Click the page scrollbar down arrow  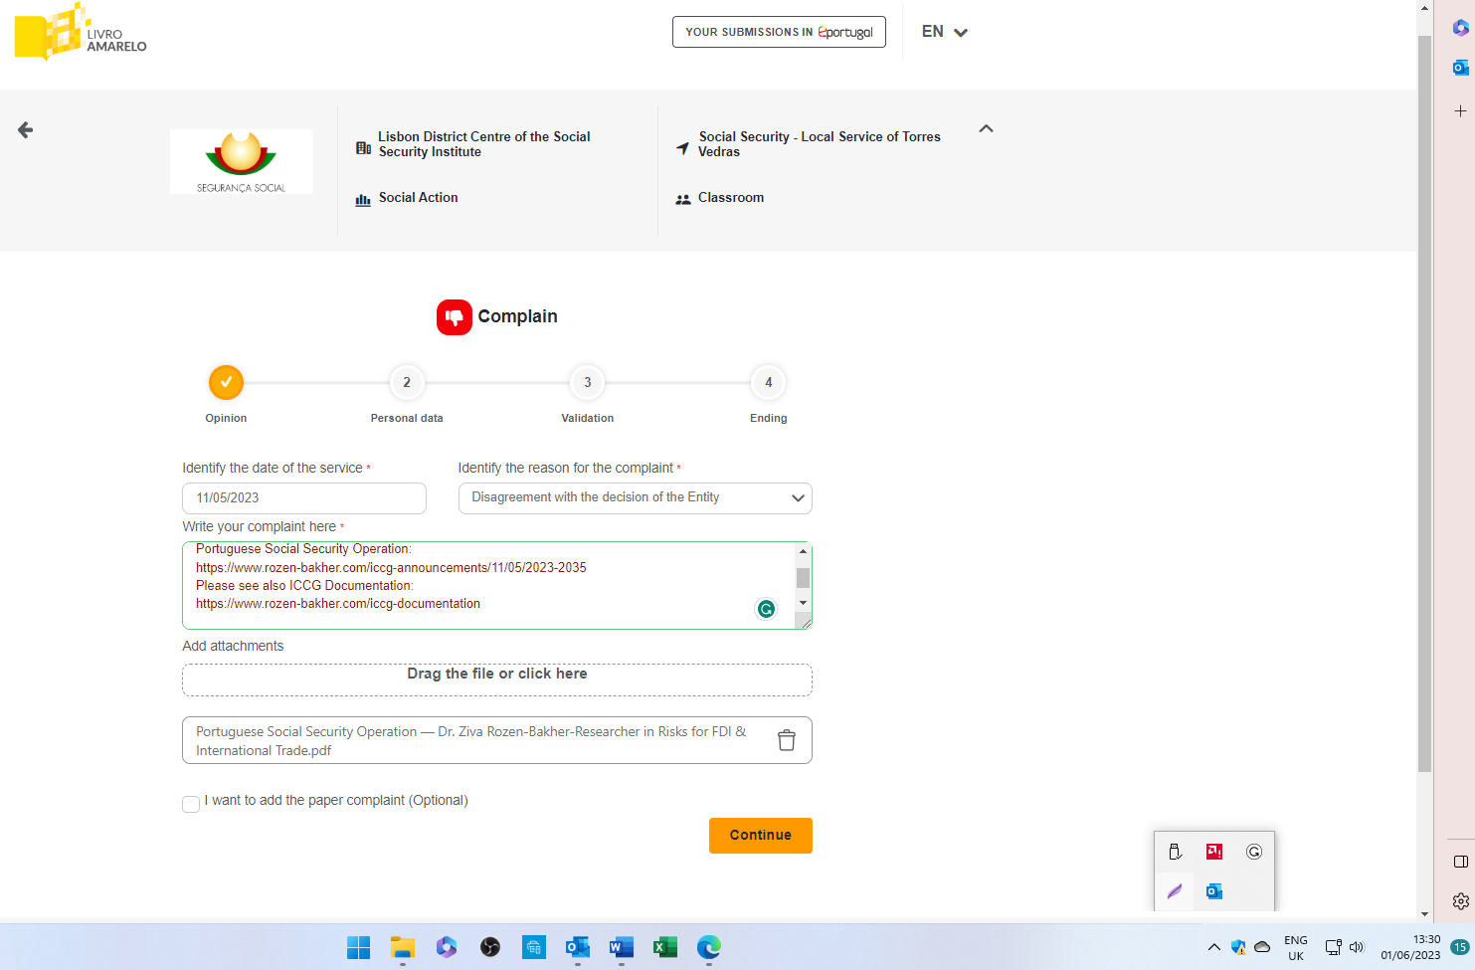(x=1424, y=913)
